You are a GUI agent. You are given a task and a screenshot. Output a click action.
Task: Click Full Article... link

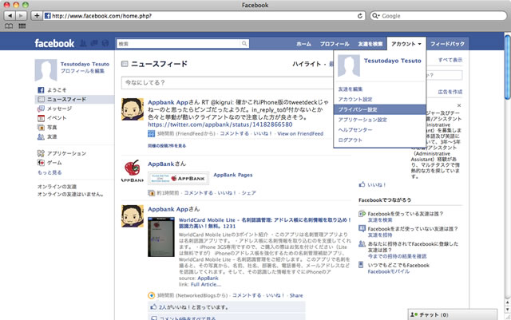[x=206, y=284]
